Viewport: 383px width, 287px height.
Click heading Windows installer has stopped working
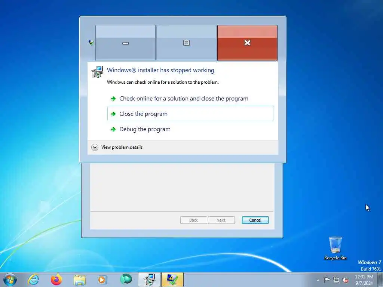(x=160, y=70)
